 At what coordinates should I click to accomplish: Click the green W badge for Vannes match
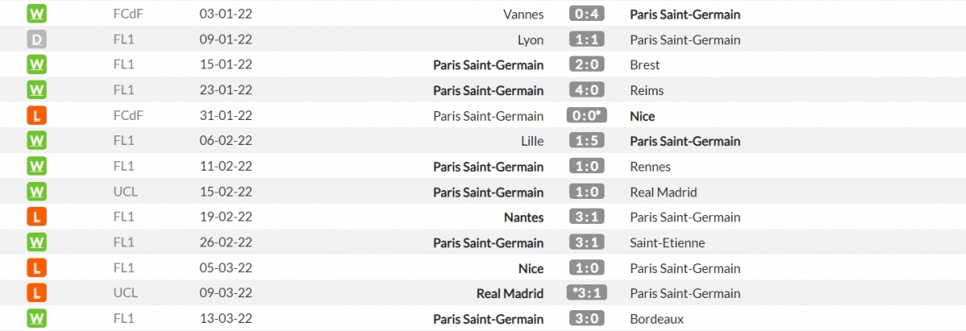(x=37, y=14)
